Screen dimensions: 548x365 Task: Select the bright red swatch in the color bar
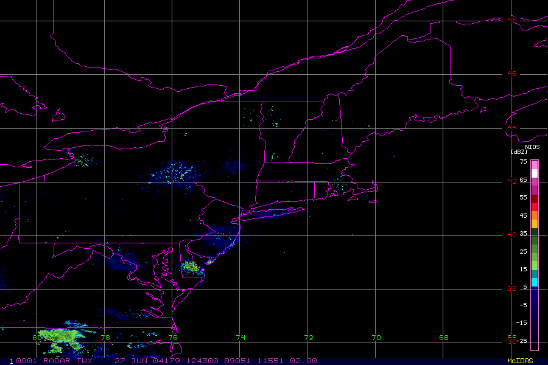[x=535, y=207]
